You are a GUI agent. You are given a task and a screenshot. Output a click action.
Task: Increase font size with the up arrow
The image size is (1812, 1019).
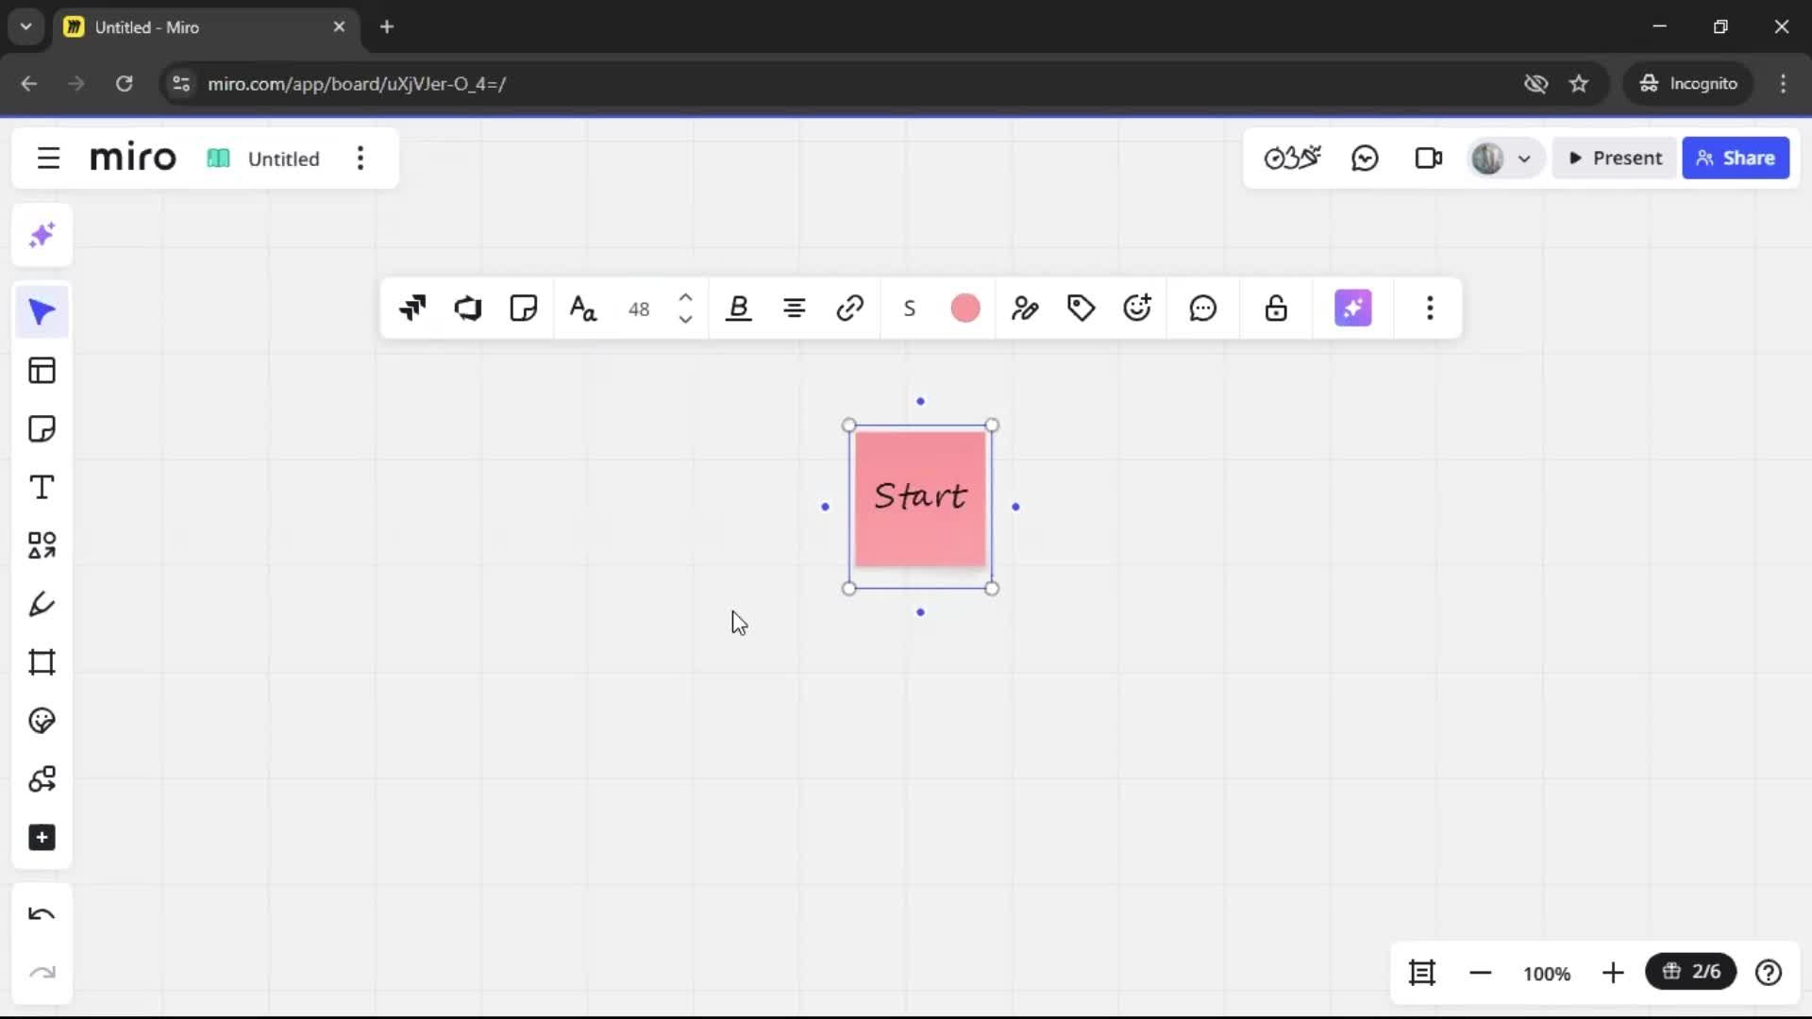[686, 297]
